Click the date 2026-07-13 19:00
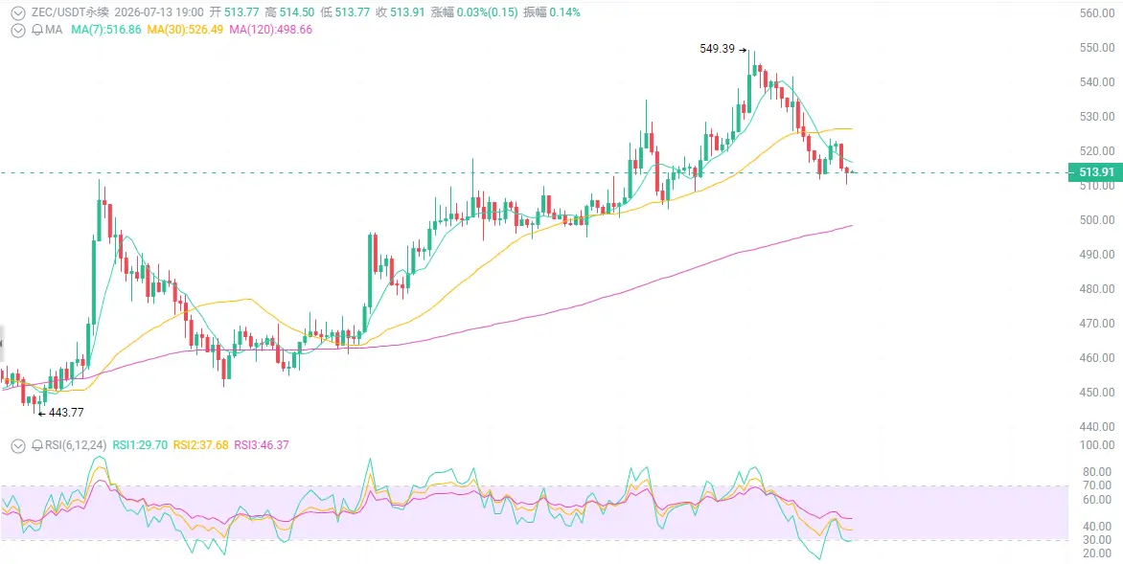Image resolution: width=1123 pixels, height=564 pixels. 157,12
